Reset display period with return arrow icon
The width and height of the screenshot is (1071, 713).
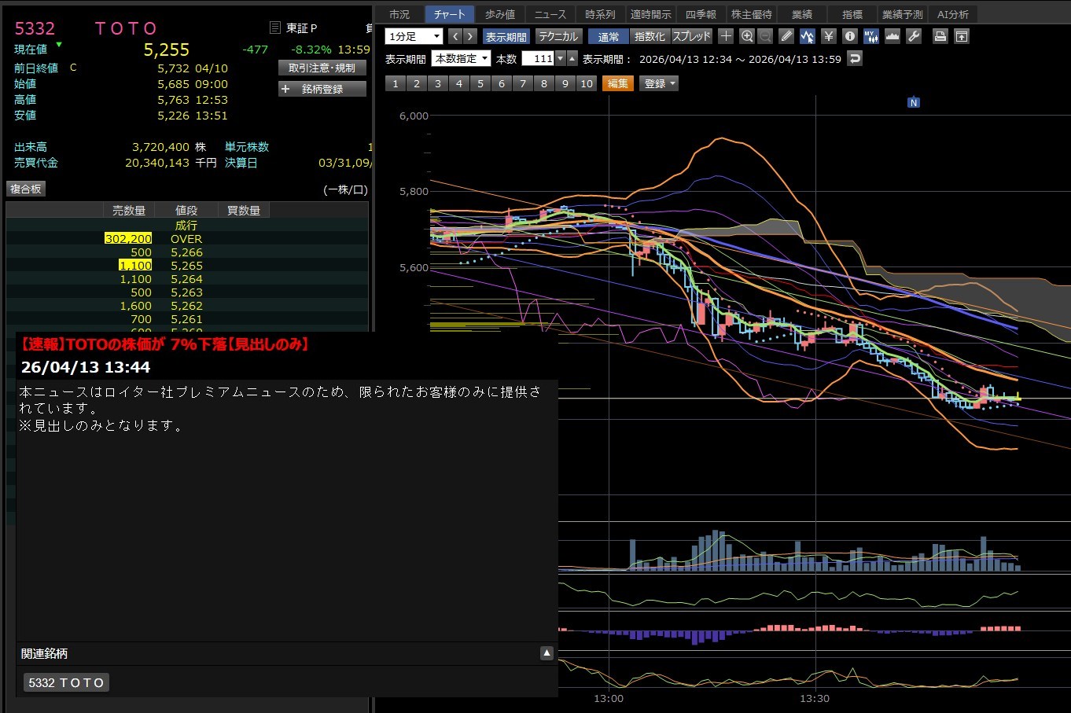click(855, 59)
